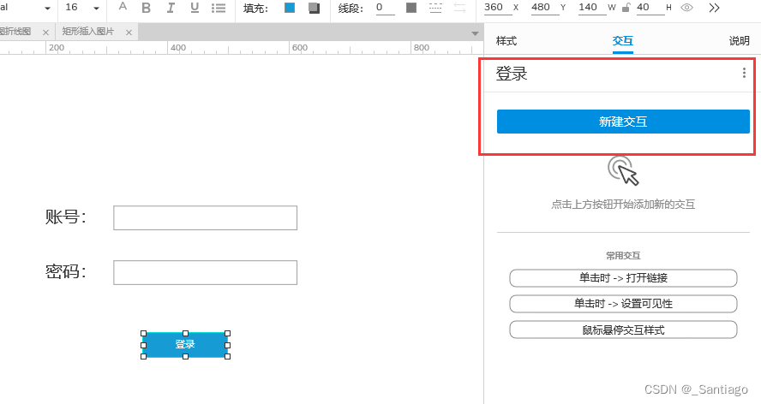Viewport: 761px width, 404px height.
Task: Add 单击时 -> 打开链接 interaction
Action: [x=623, y=278]
